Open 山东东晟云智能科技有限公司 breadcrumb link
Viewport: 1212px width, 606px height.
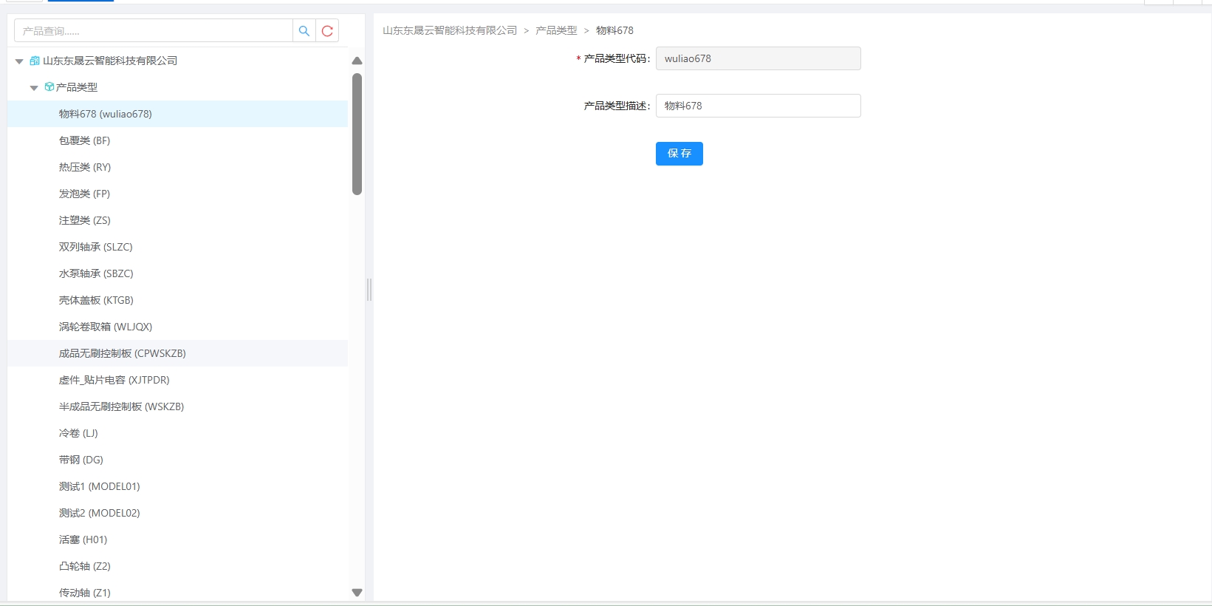450,30
